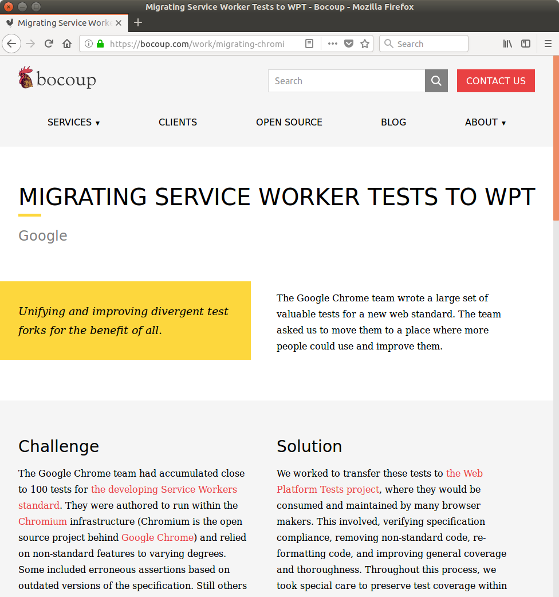Select the Migrating Service Worker tab
Image resolution: width=559 pixels, height=597 pixels.
64,23
